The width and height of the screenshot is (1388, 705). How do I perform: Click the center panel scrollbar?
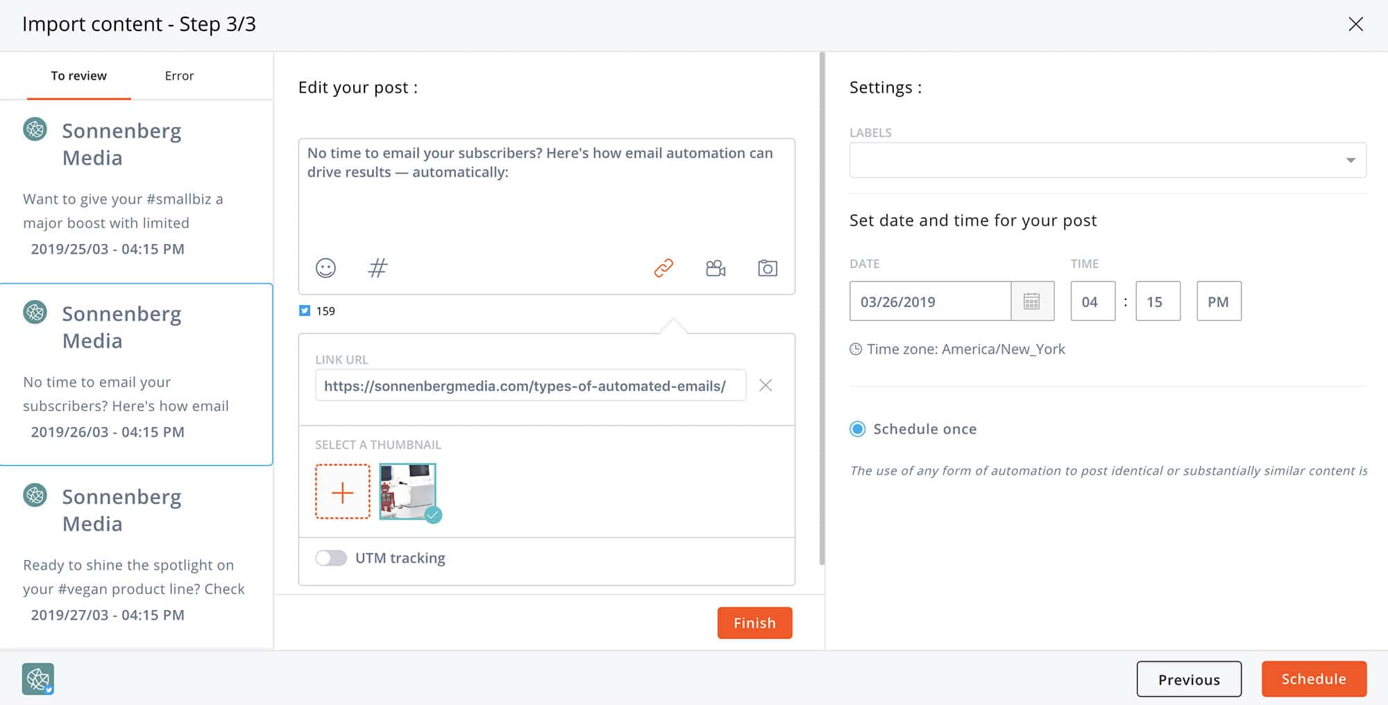[822, 308]
